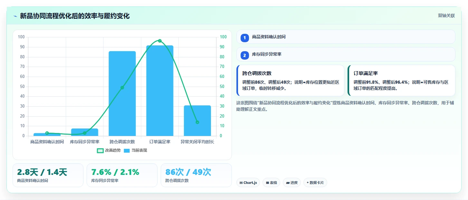The image size is (468, 200).
Task: Click the green 改善趋势 legend swatch
Action: click(x=100, y=150)
